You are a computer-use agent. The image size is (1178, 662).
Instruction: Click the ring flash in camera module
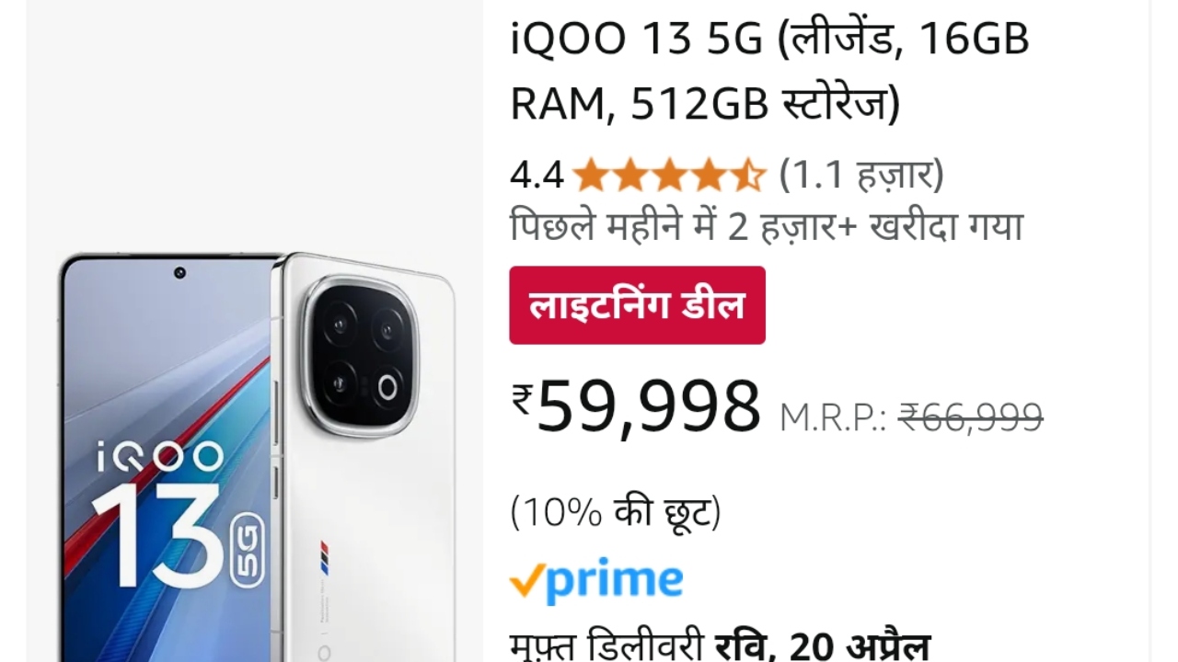[x=387, y=388]
